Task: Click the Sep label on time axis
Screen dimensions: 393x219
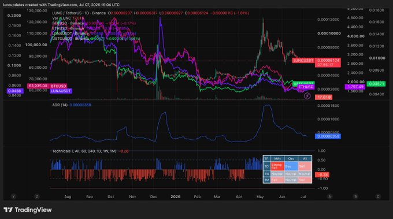Action: [90, 196]
